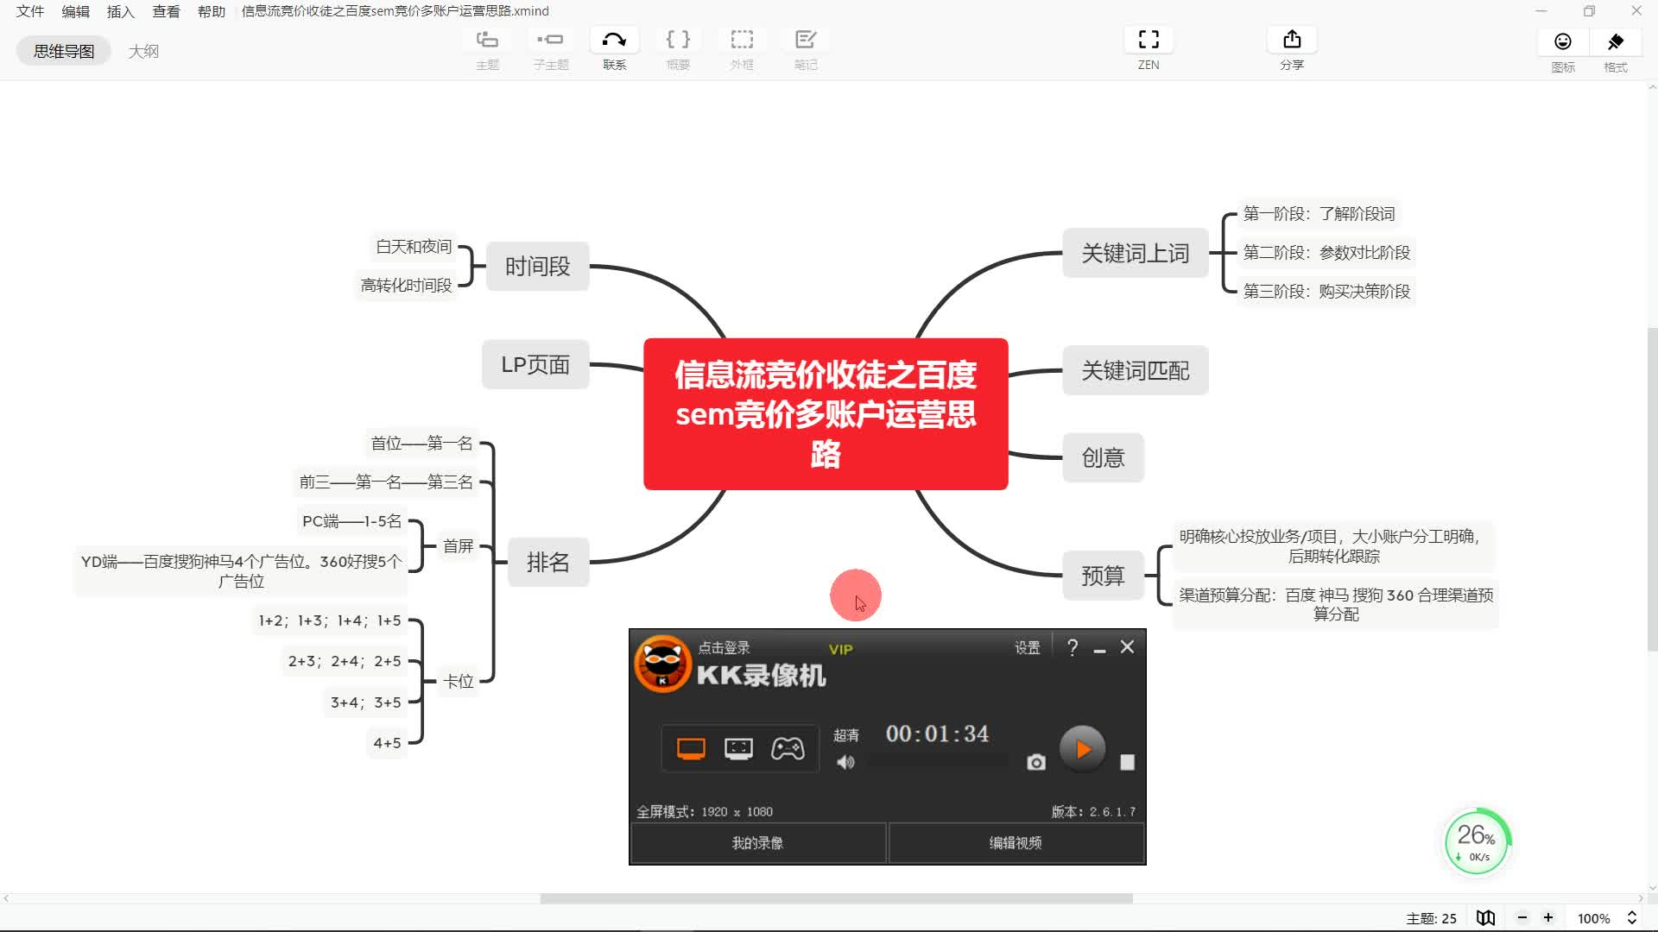Open the 查看 menu
This screenshot has height=932, width=1658.
(166, 11)
